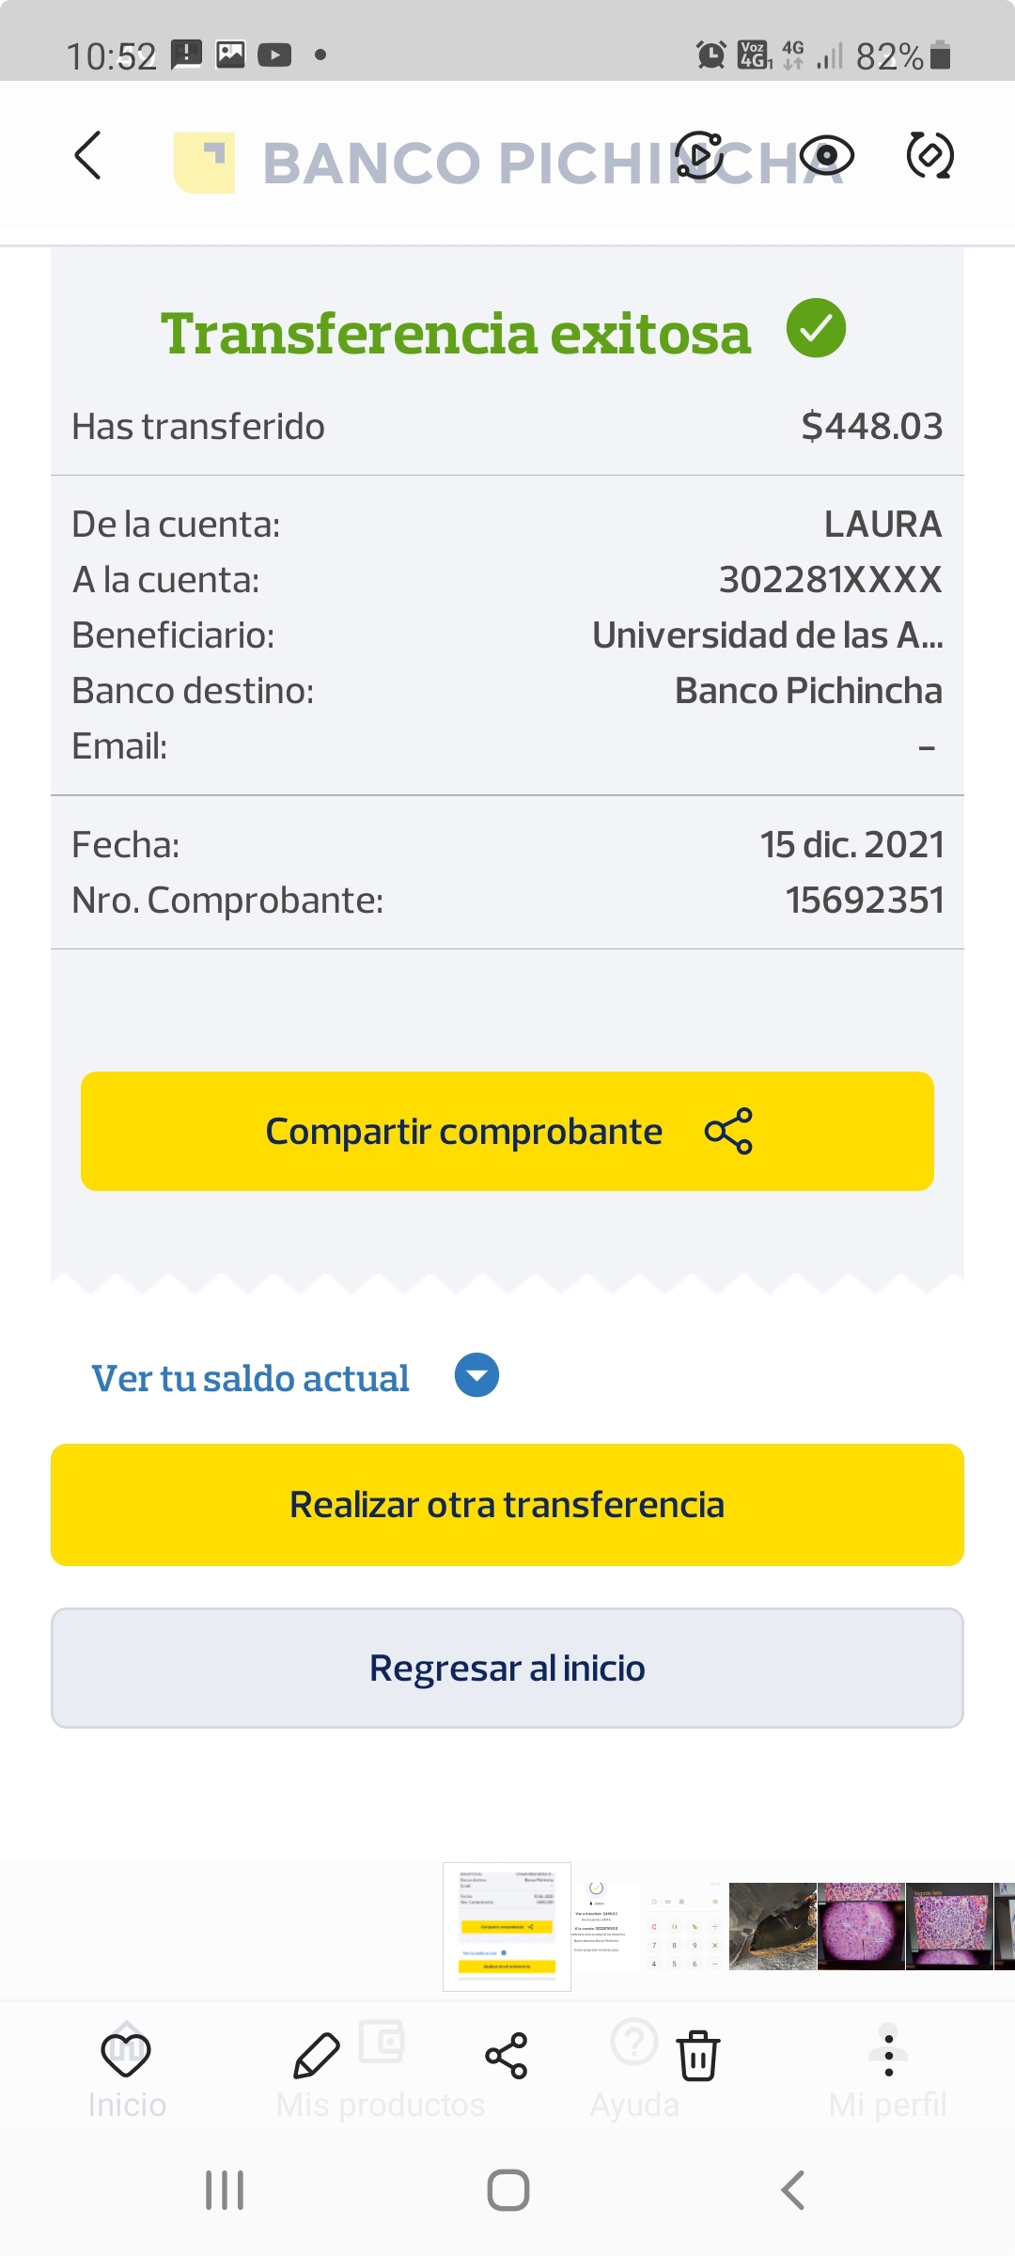Toggle the heart favorite icon

126,2054
